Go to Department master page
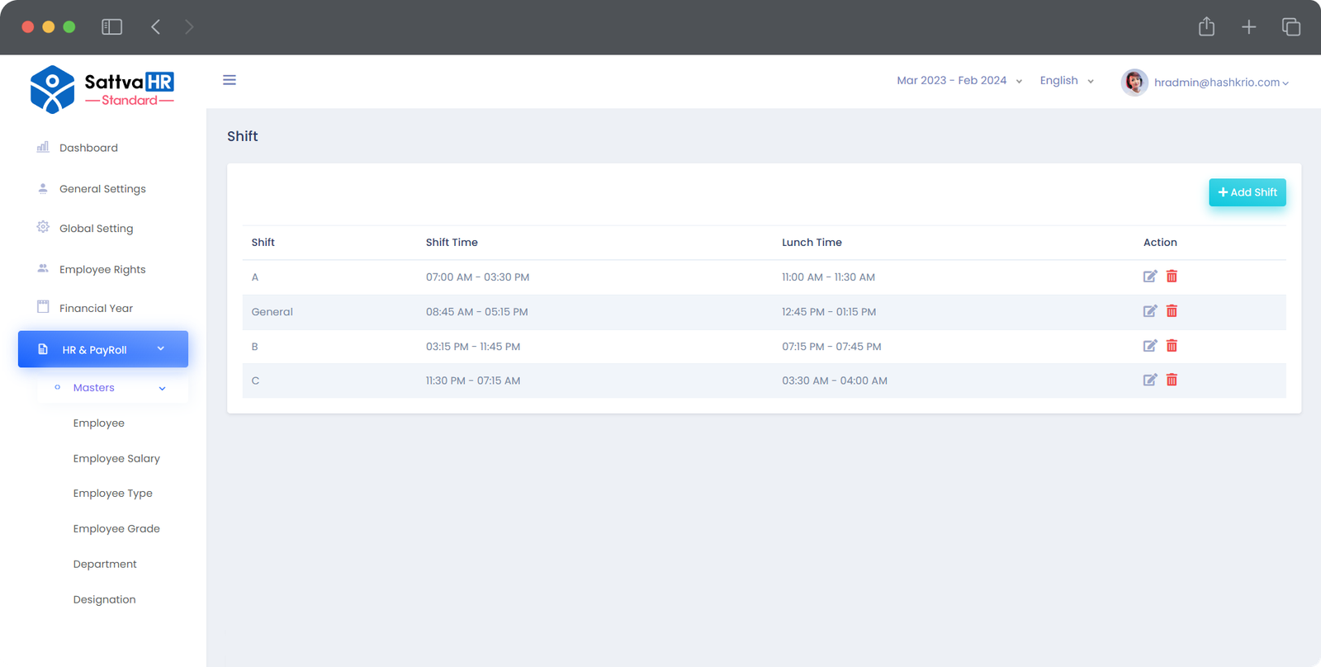Viewport: 1321px width, 667px height. (x=105, y=564)
